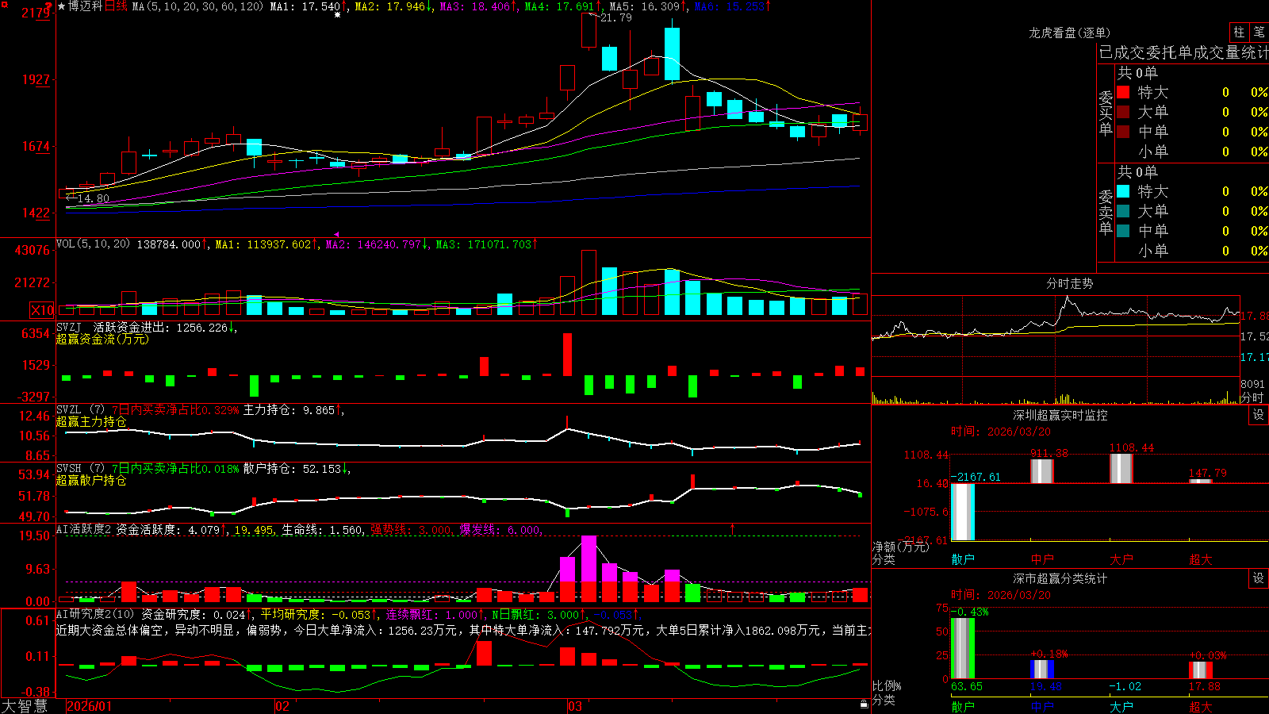Click the 63.65 ratio value under 散户

coord(967,686)
